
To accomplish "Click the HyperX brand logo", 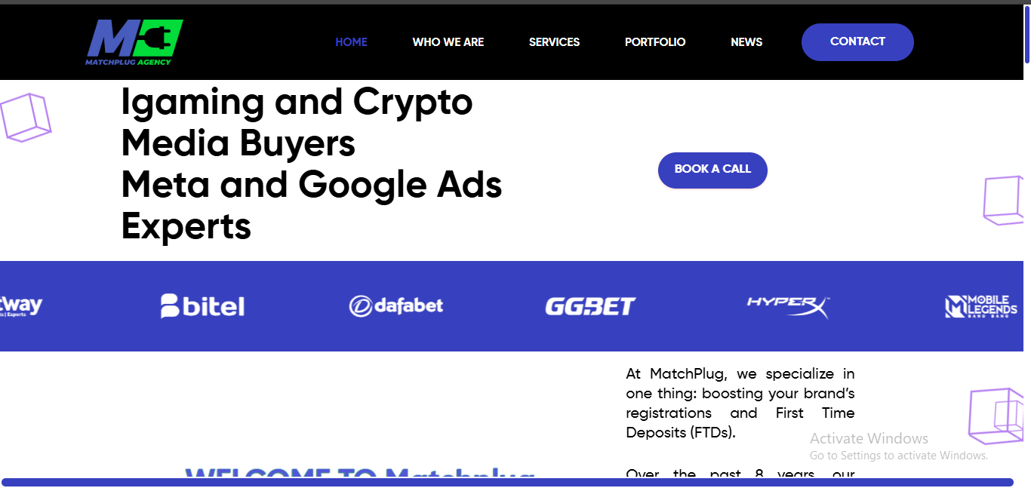I will point(788,305).
